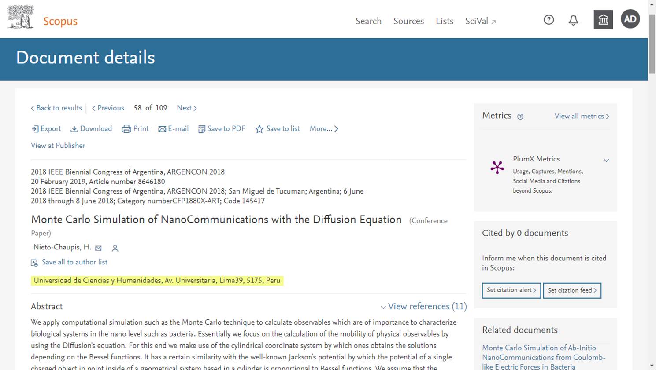
Task: Click Article number 8646180 text
Action: point(127,182)
